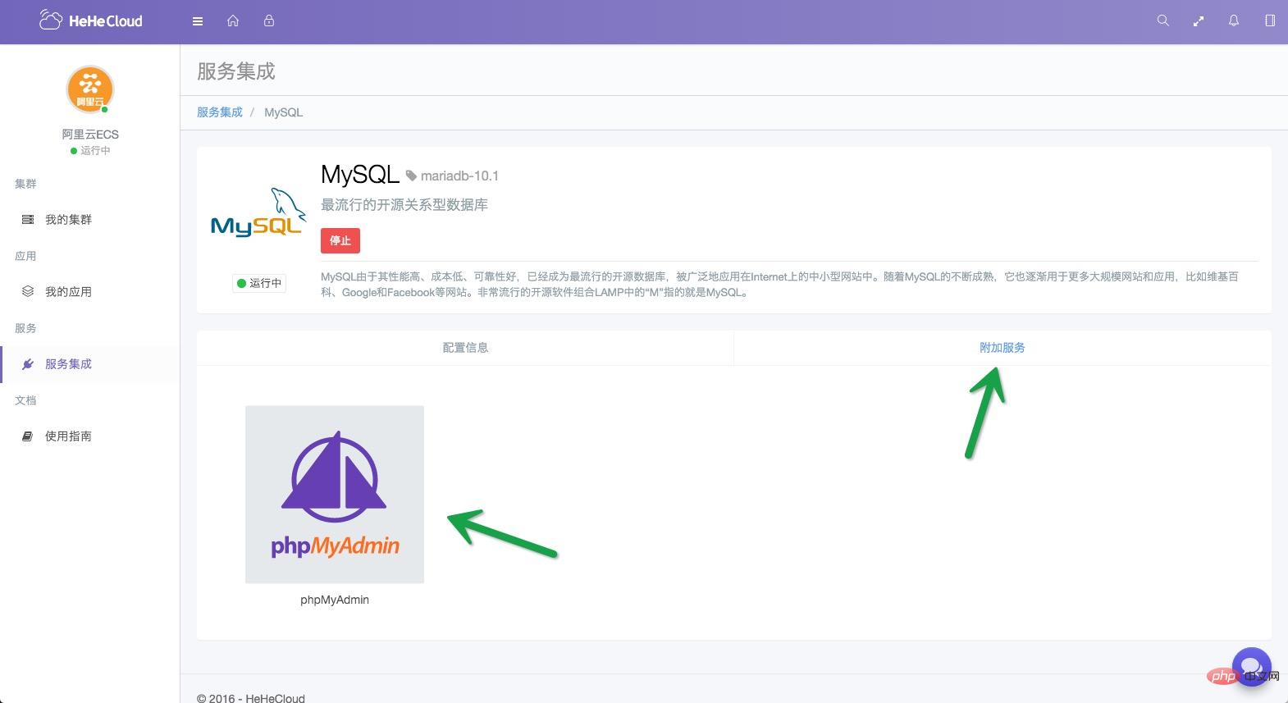
Task: Open notifications bell icon
Action: tap(1234, 21)
